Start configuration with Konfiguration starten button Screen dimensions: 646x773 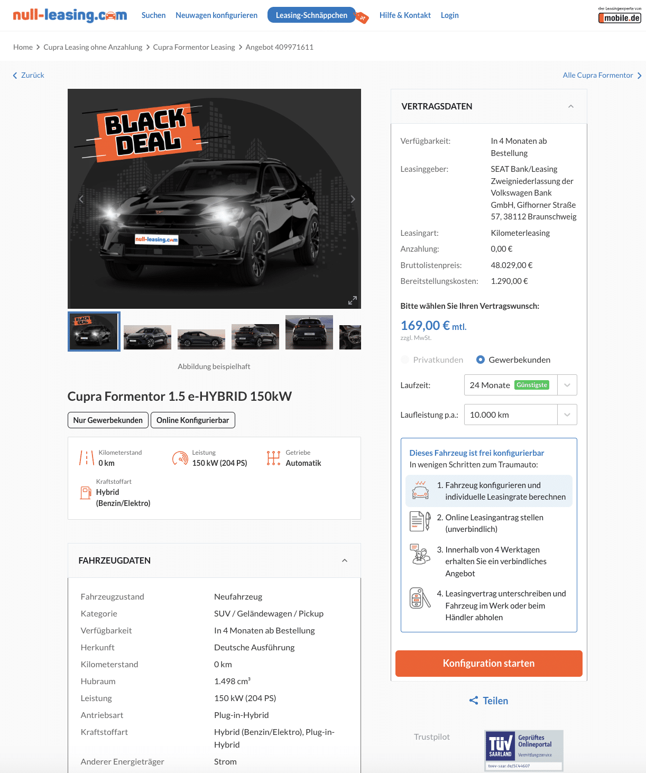point(489,664)
